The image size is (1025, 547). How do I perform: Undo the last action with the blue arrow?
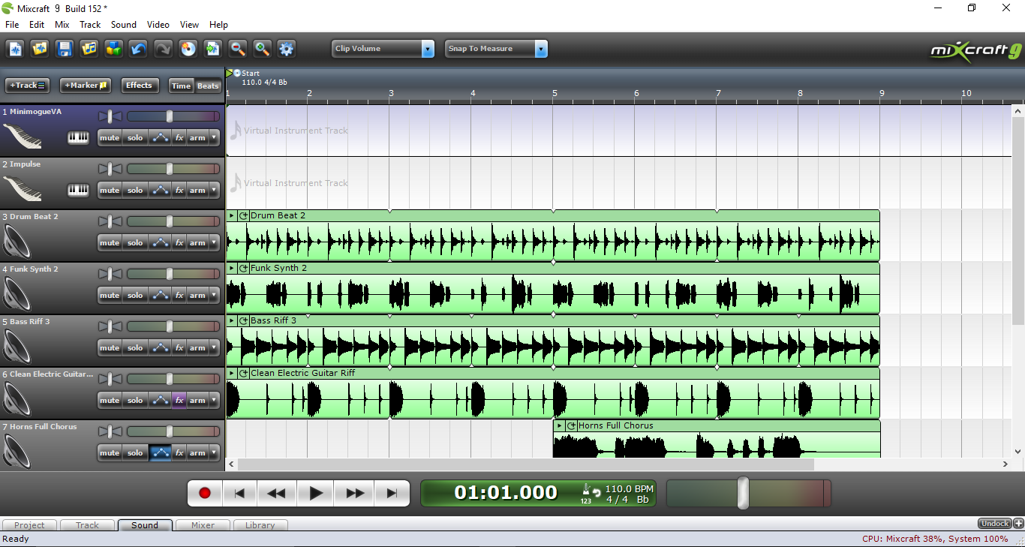[138, 49]
